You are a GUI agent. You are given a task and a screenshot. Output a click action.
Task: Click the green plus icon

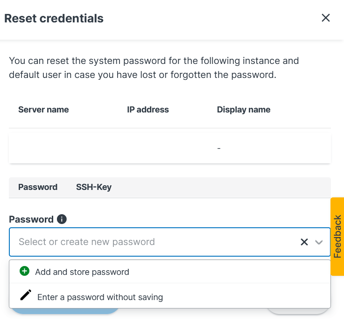tap(25, 272)
